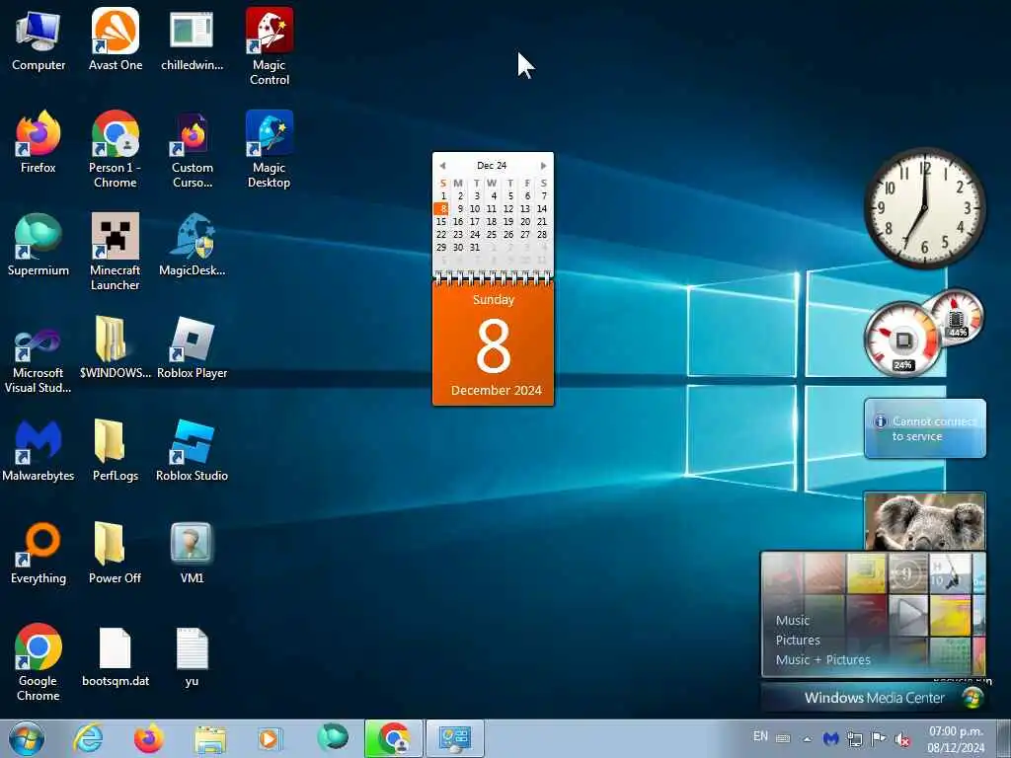Select the MagicDesk installer icon
1011x758 pixels.
coord(193,245)
